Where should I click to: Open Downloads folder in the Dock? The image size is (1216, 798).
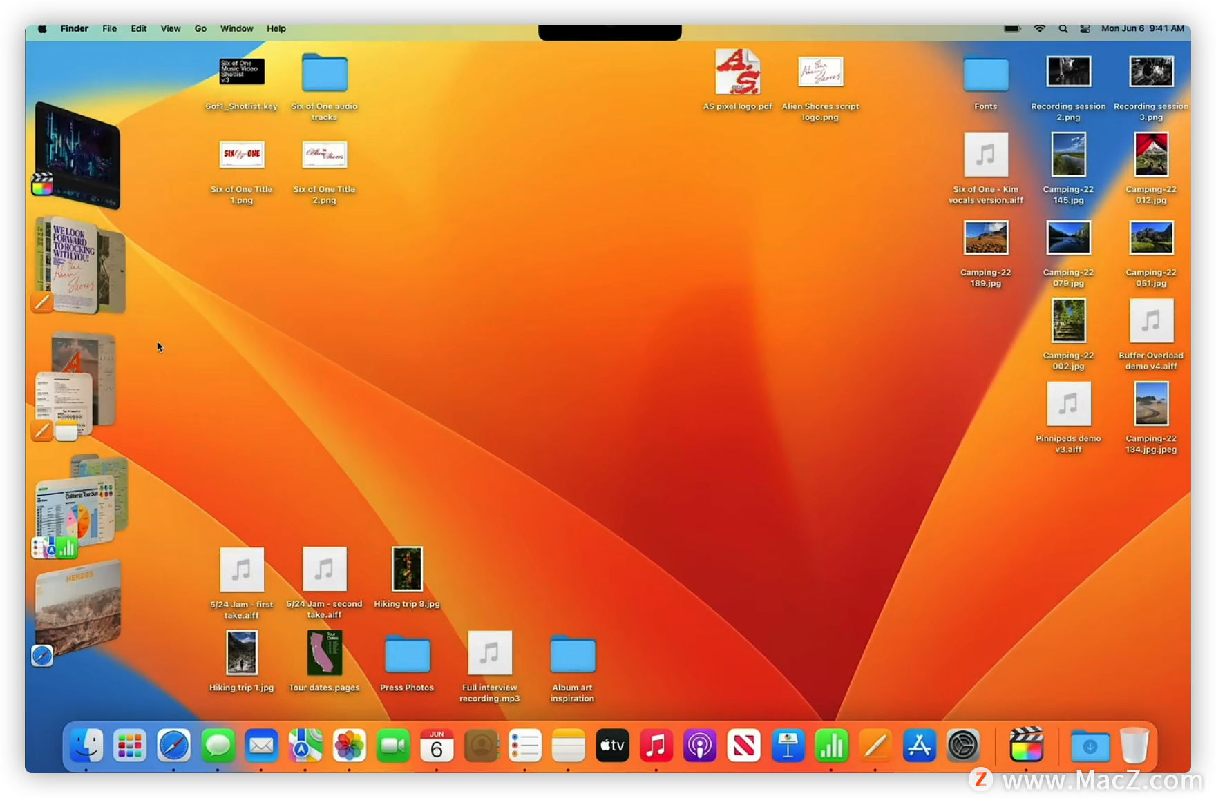click(x=1090, y=746)
